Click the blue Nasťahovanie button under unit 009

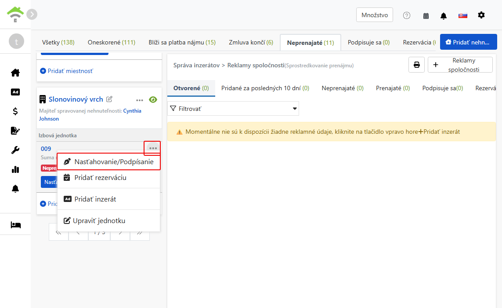[x=49, y=182]
